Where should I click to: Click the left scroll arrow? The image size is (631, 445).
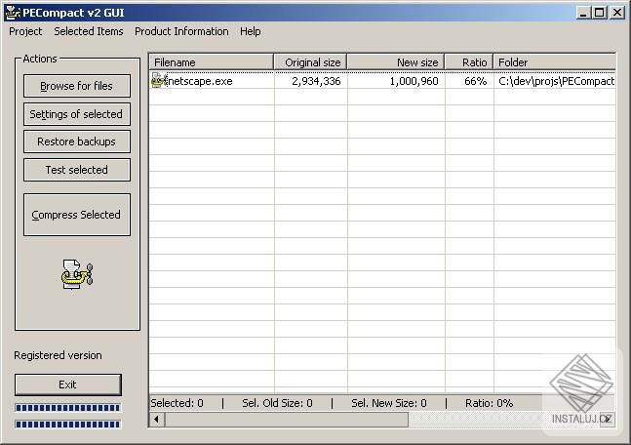click(157, 420)
